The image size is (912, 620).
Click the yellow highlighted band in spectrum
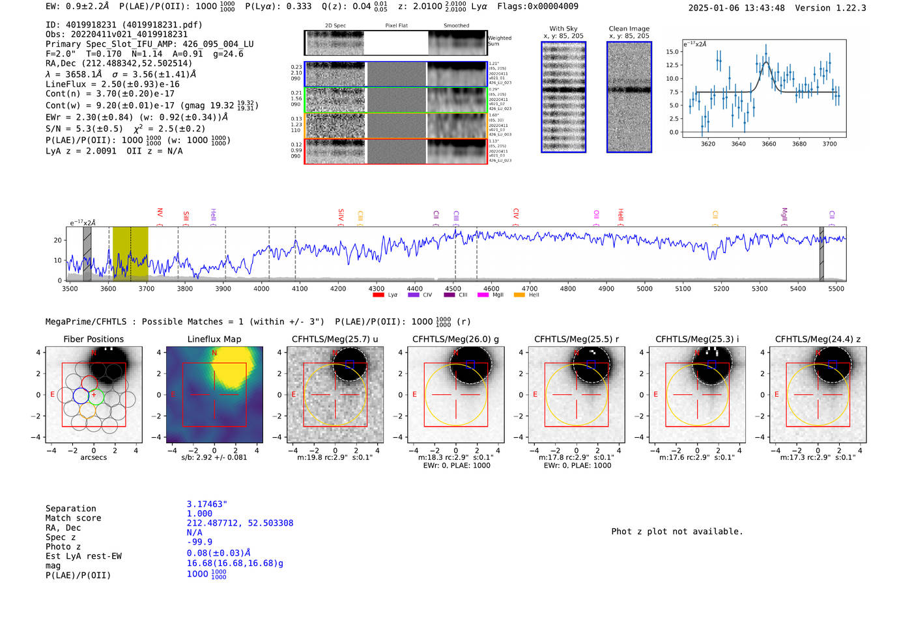pyautogui.click(x=130, y=254)
